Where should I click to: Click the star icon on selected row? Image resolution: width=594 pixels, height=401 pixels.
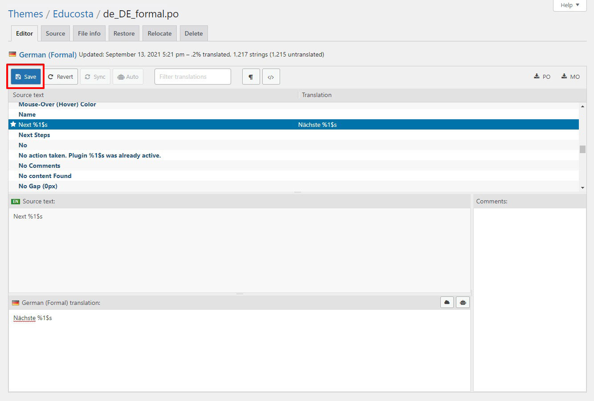(x=13, y=125)
